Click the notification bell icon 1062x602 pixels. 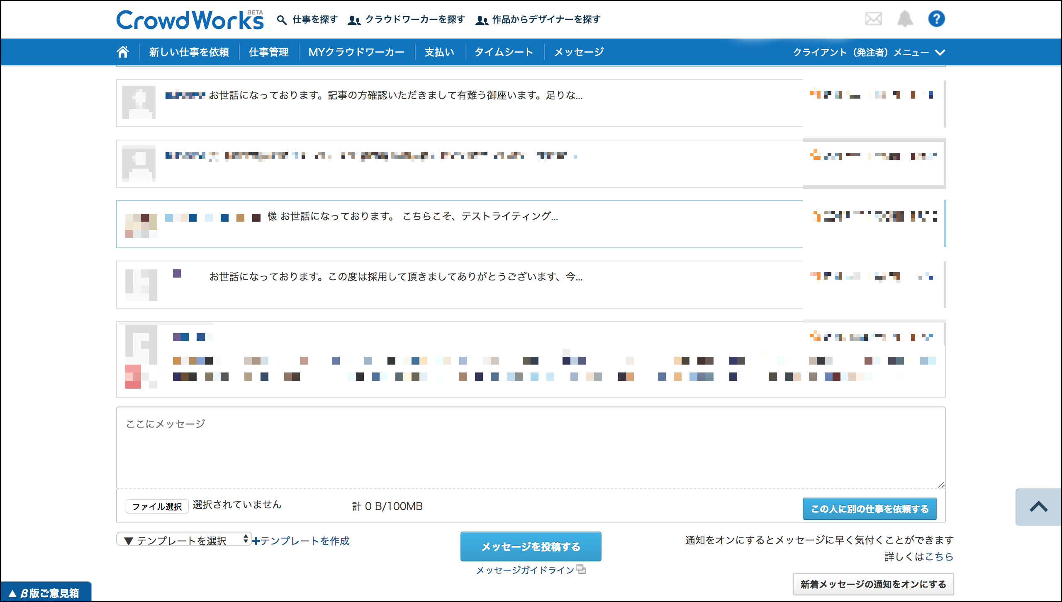[905, 19]
